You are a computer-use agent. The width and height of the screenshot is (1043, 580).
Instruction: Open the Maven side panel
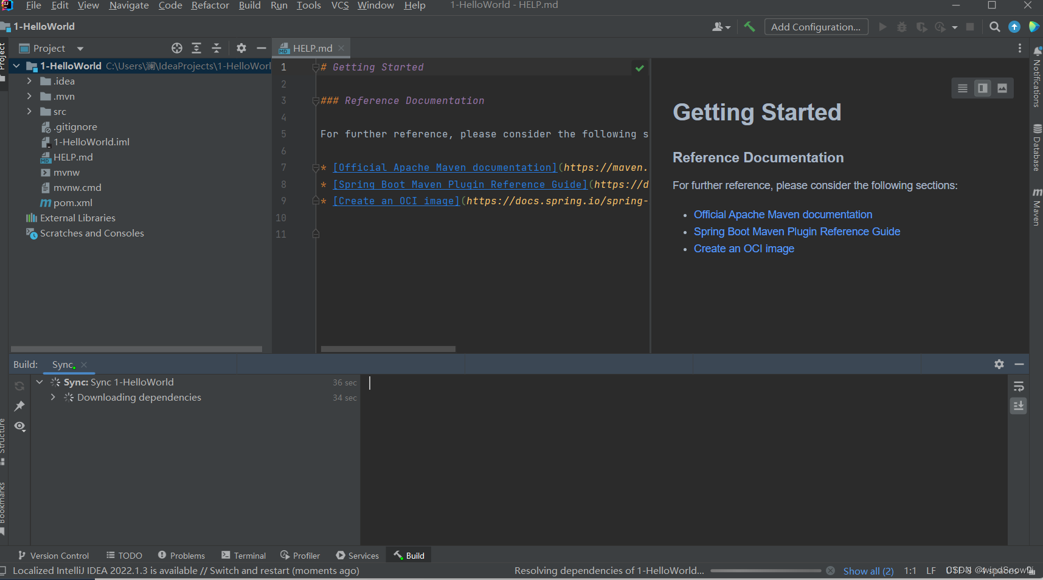click(x=1037, y=207)
